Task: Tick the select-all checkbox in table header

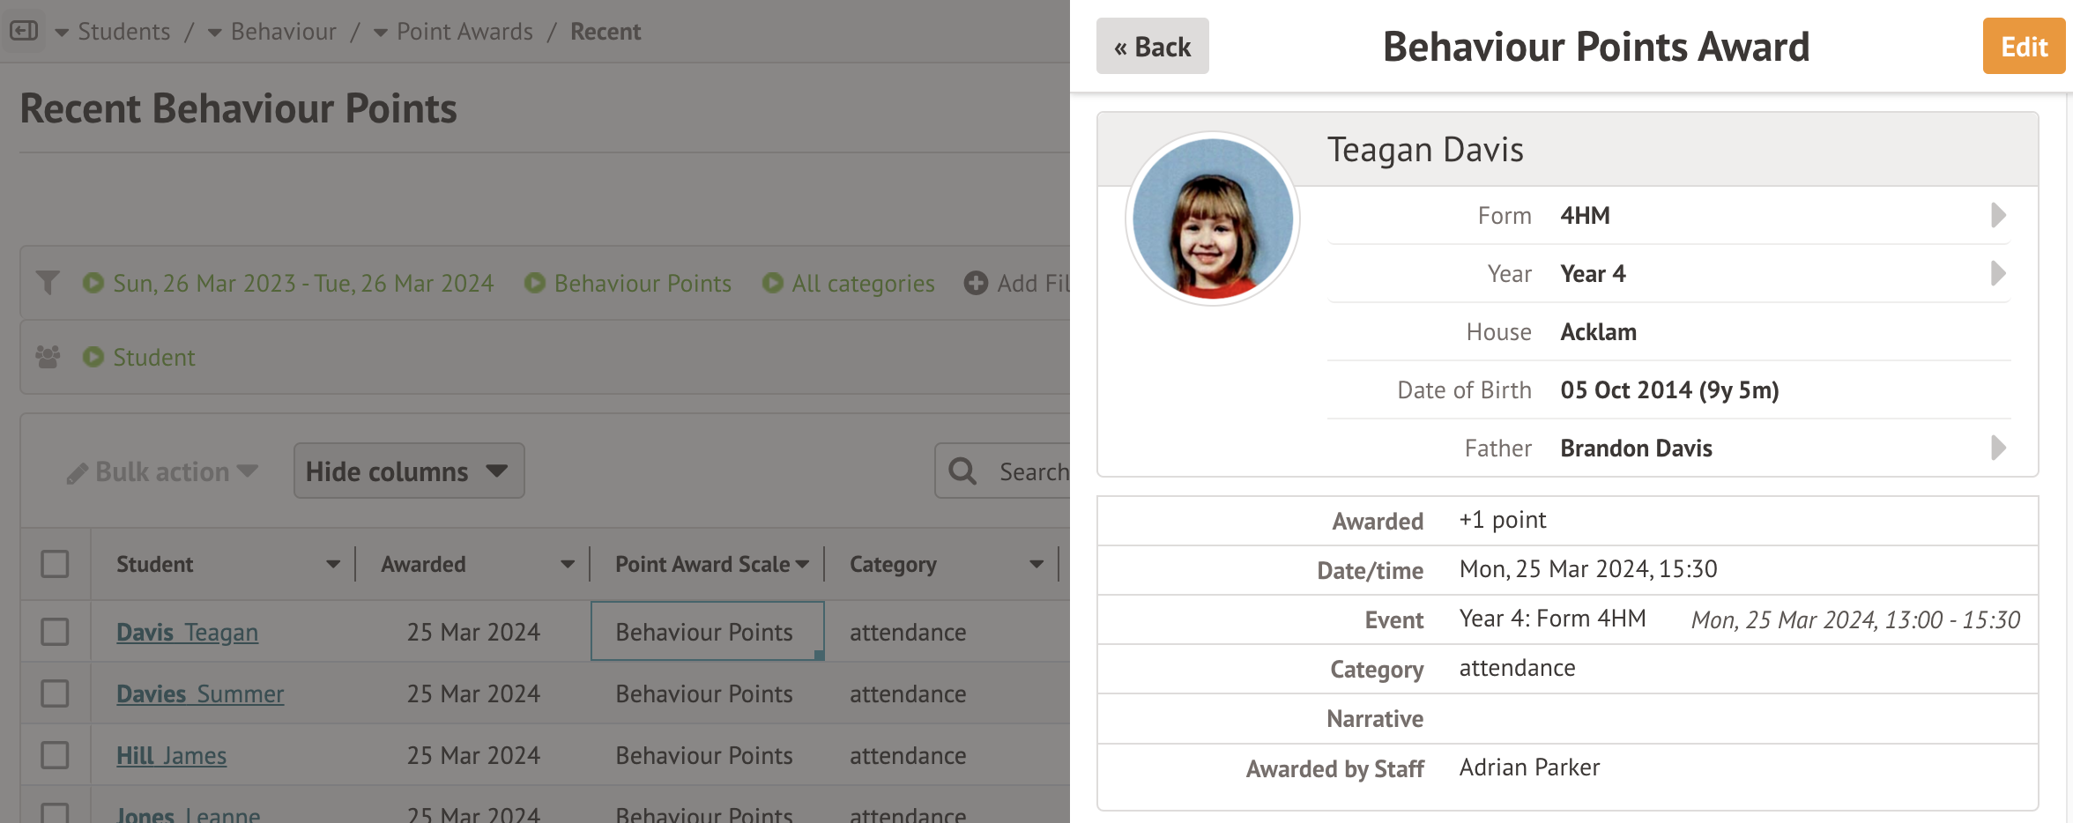Action: (55, 564)
